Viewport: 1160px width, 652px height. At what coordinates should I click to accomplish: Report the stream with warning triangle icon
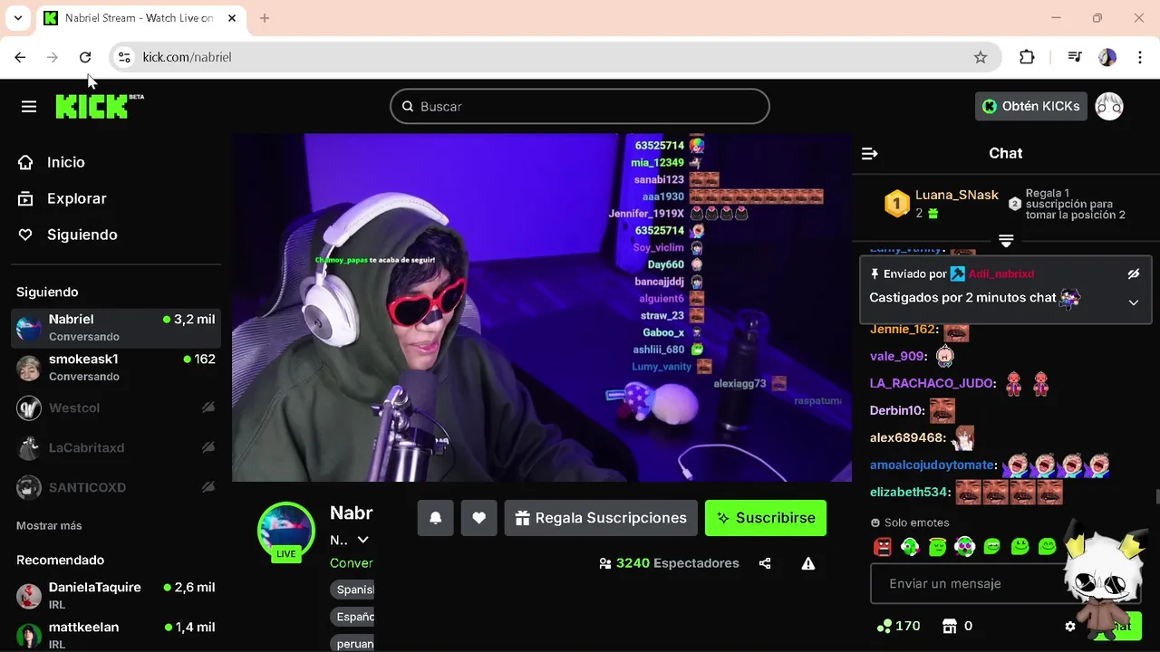coord(808,563)
